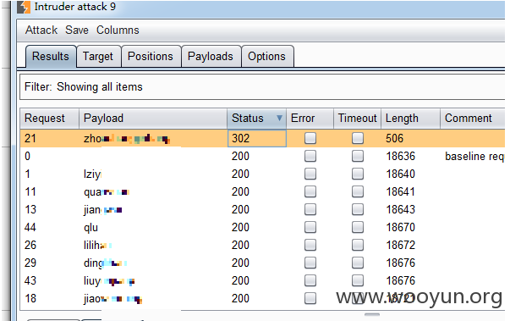Toggle Timeout checkbox for request 0
Image resolution: width=510 pixels, height=321 pixels.
coord(358,156)
